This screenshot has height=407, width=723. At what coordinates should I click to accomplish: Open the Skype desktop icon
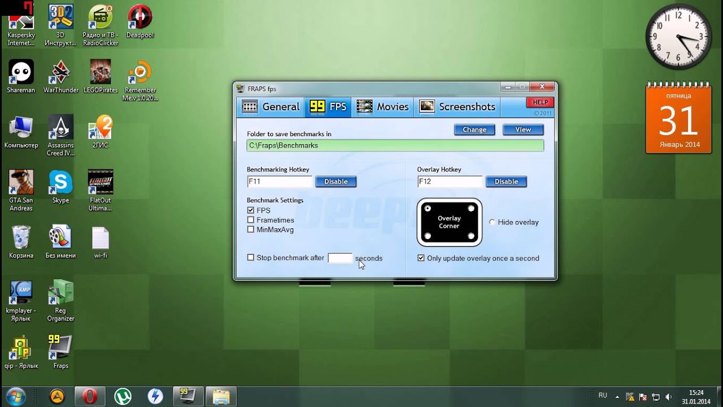[x=60, y=187]
